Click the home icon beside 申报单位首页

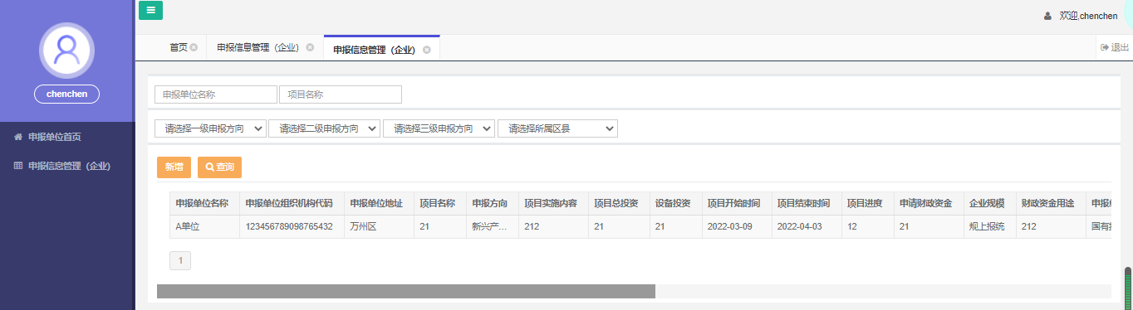[18, 137]
